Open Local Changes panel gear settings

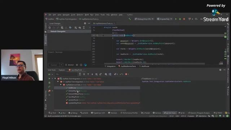pyautogui.click(x=85, y=23)
